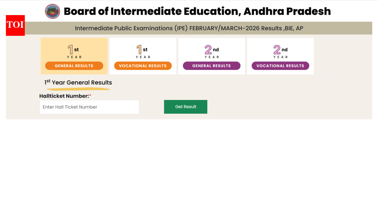Click the YEAR text in the 2nd Year General card

pos(212,57)
